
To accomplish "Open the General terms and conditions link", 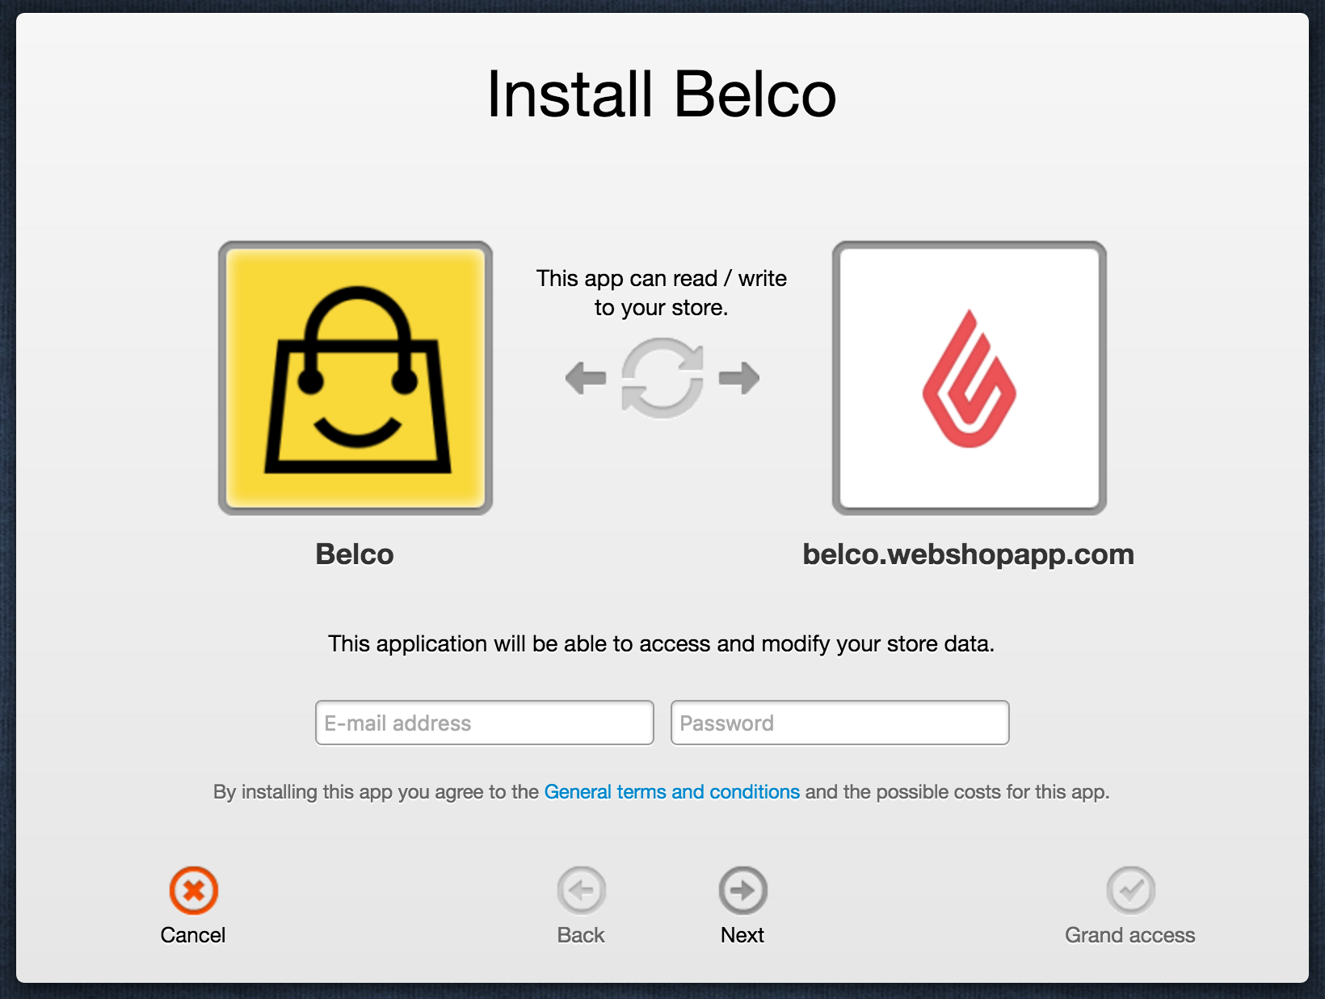I will tap(672, 792).
